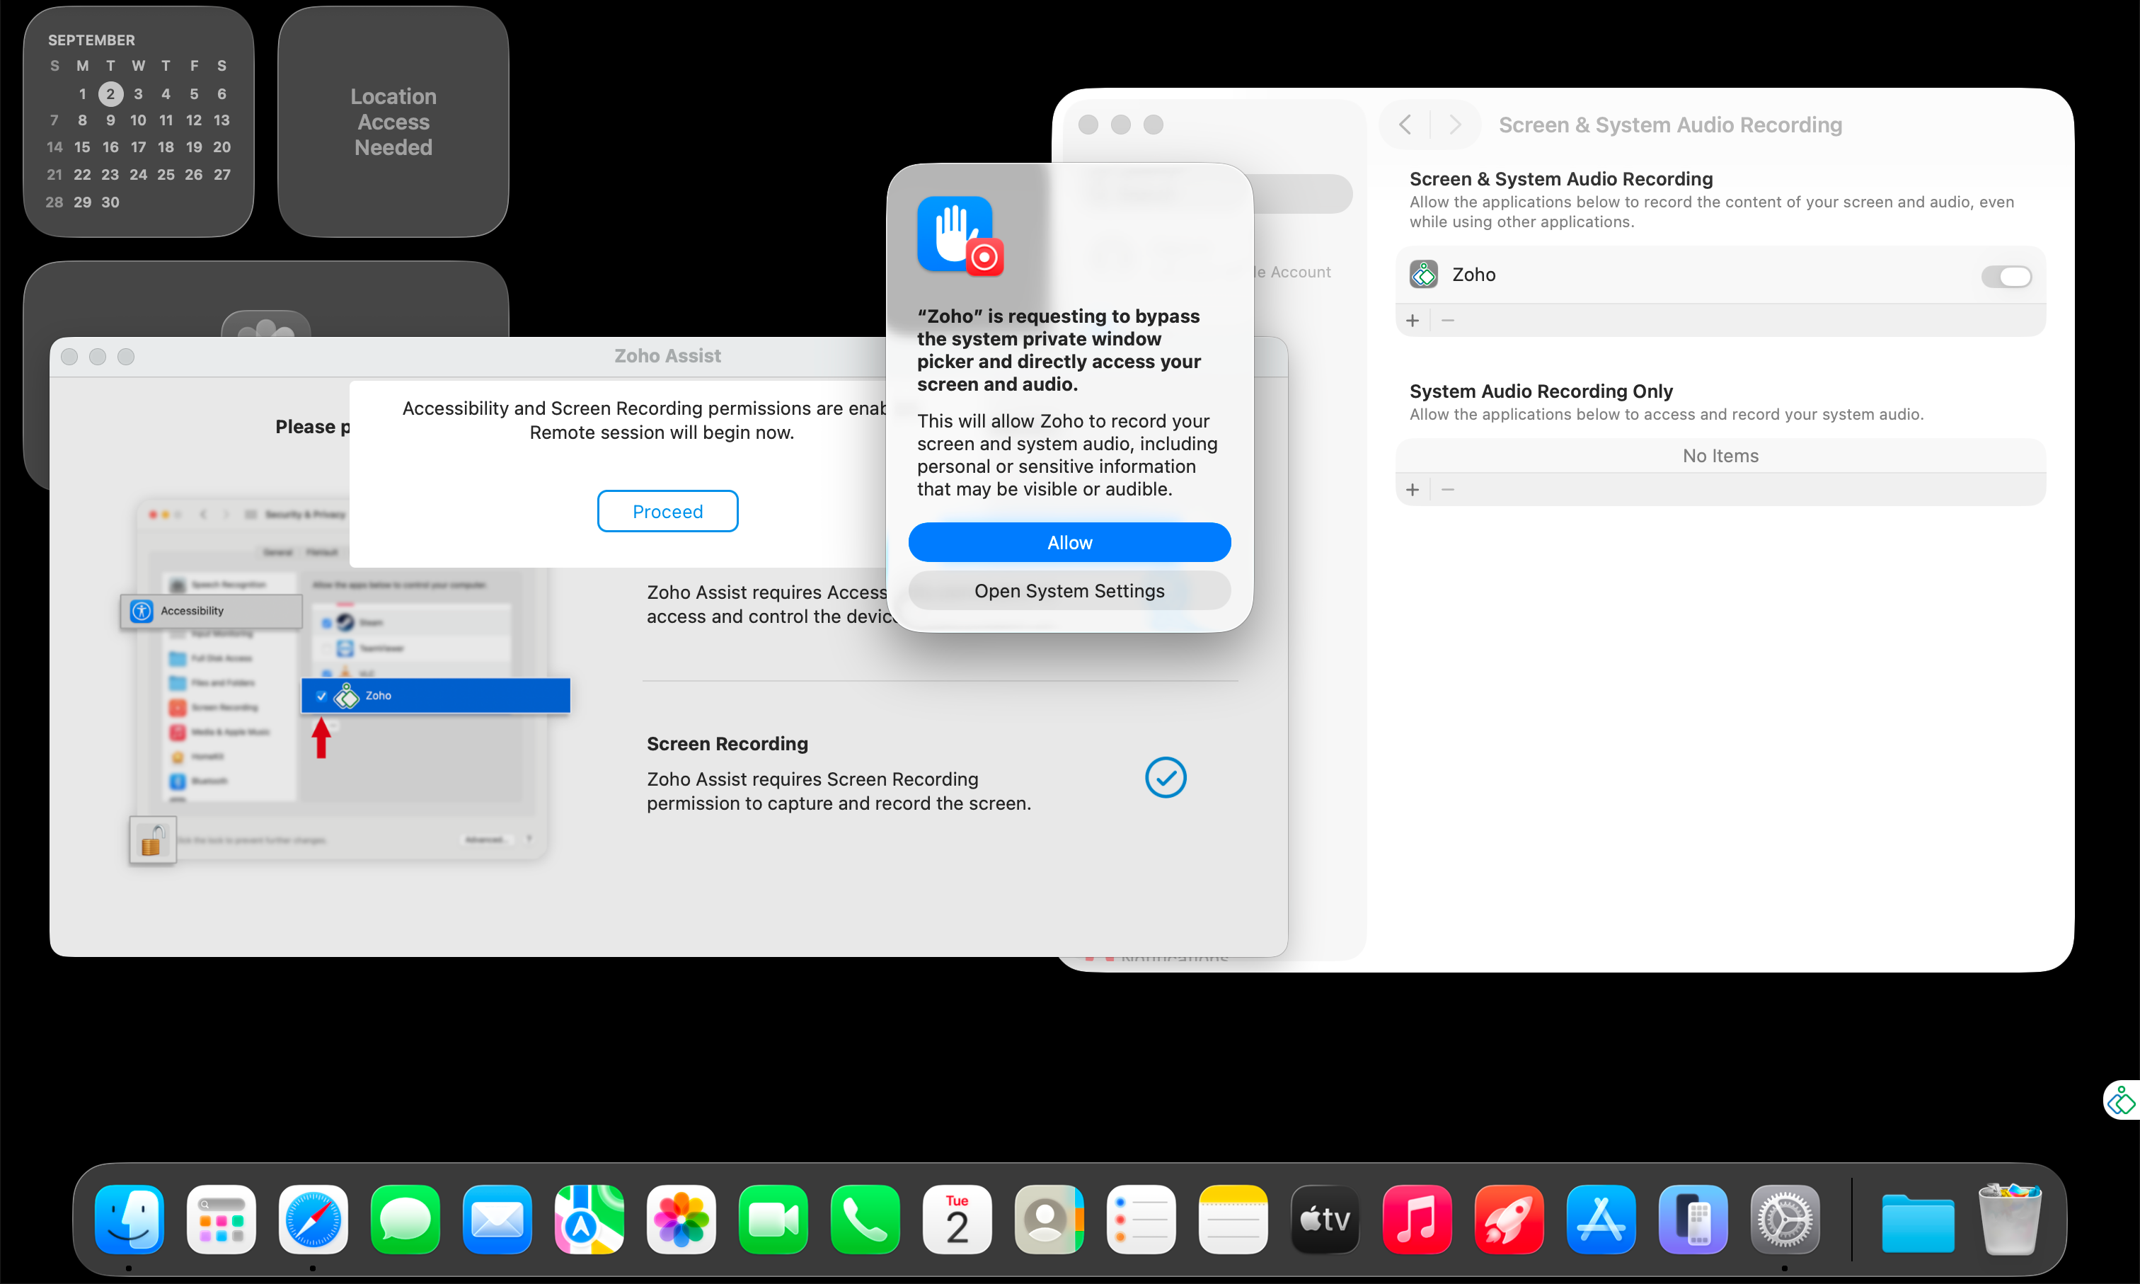Screen dimensions: 2140x1284
Task: Disable the Zoho screen recording toggle
Action: (2006, 276)
